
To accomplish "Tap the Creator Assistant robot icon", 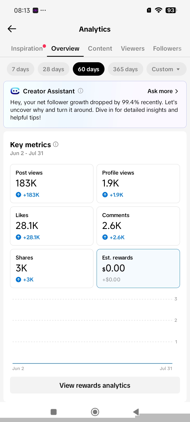I will pyautogui.click(x=15, y=91).
